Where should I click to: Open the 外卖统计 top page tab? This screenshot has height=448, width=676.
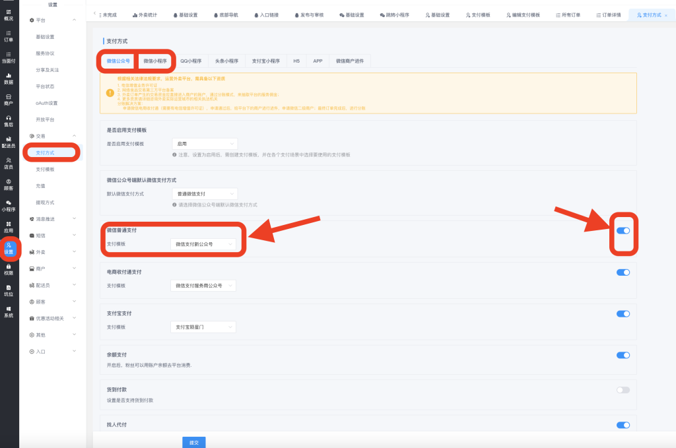(x=145, y=15)
